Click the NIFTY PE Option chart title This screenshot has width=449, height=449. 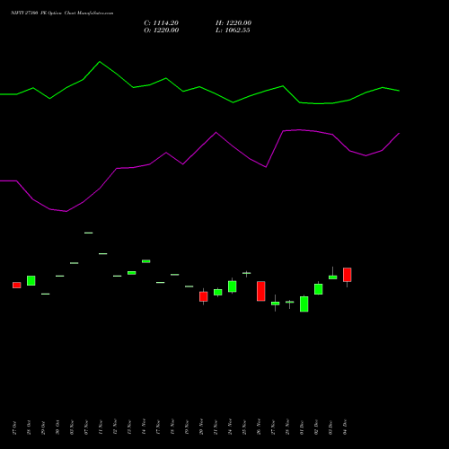[62, 13]
